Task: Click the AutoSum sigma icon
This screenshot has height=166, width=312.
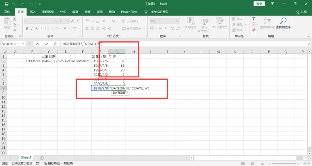Action: click(x=254, y=19)
